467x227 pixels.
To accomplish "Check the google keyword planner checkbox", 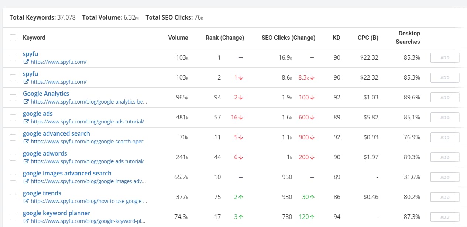I will [x=13, y=217].
